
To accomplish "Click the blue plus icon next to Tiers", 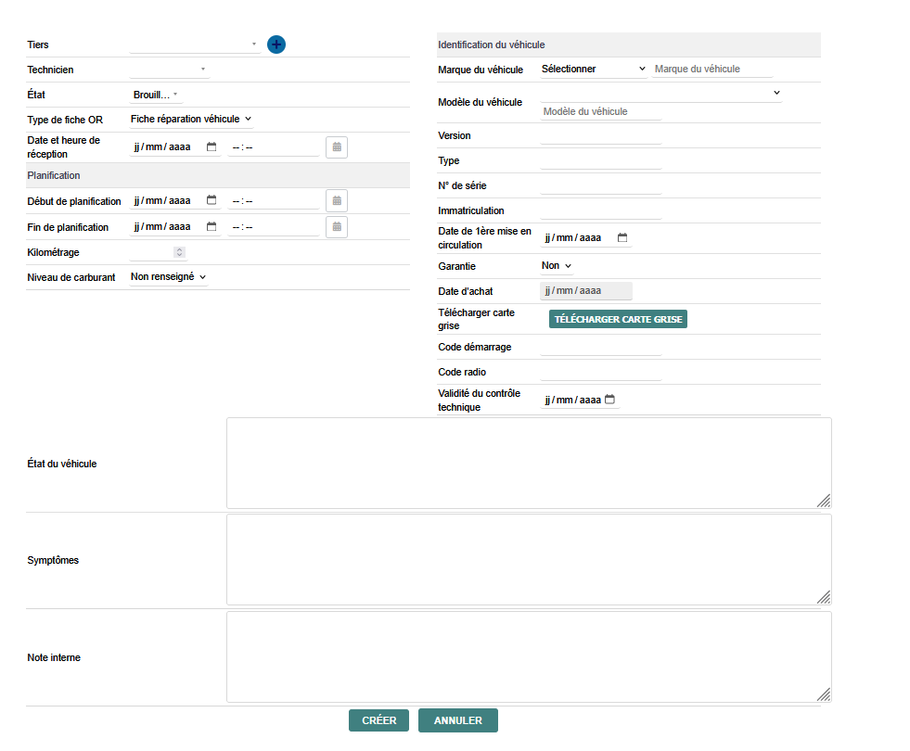I will pos(276,44).
